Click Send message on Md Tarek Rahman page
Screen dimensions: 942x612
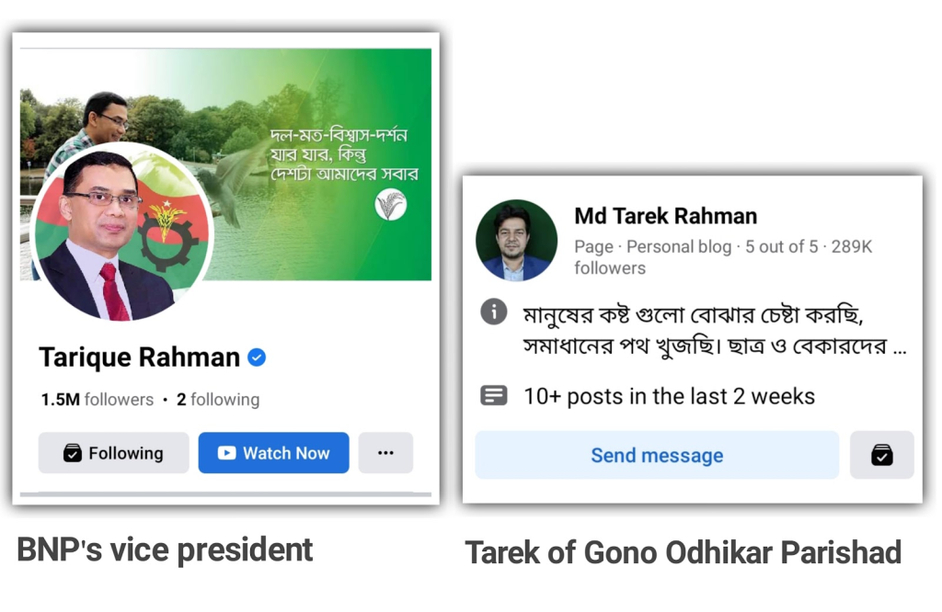point(657,456)
